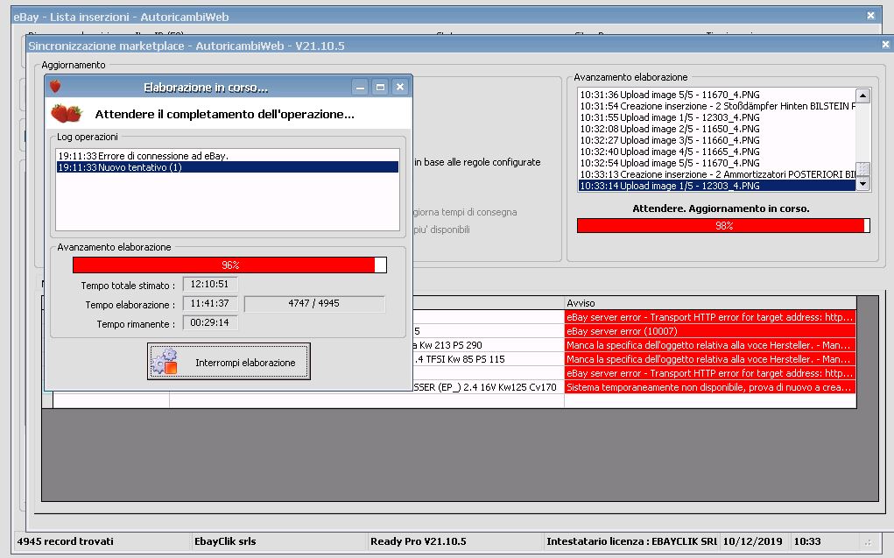This screenshot has height=558, width=894.
Task: Click status bar 'Intestatario licenza : EBAYCLIK SRL'
Action: pyautogui.click(x=631, y=541)
